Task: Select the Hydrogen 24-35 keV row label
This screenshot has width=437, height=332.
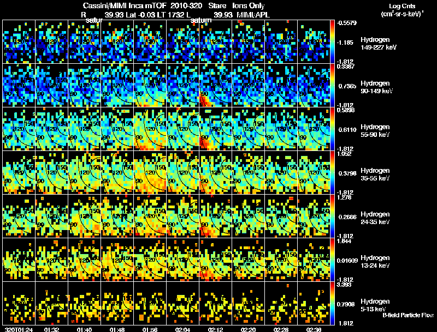Action: pos(375,218)
